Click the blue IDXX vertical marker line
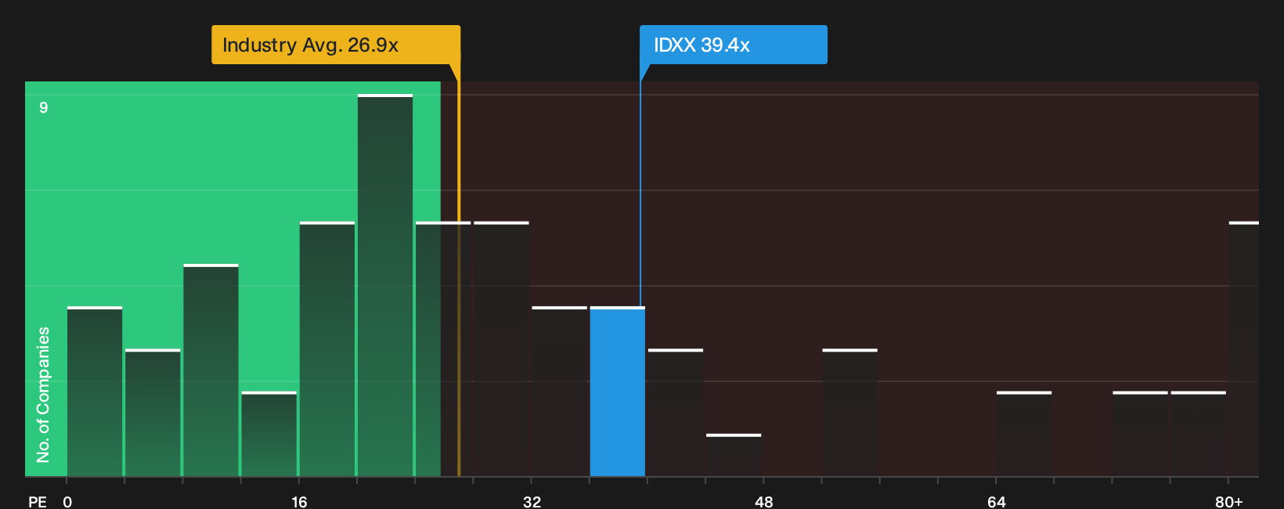This screenshot has width=1284, height=509. [640, 193]
